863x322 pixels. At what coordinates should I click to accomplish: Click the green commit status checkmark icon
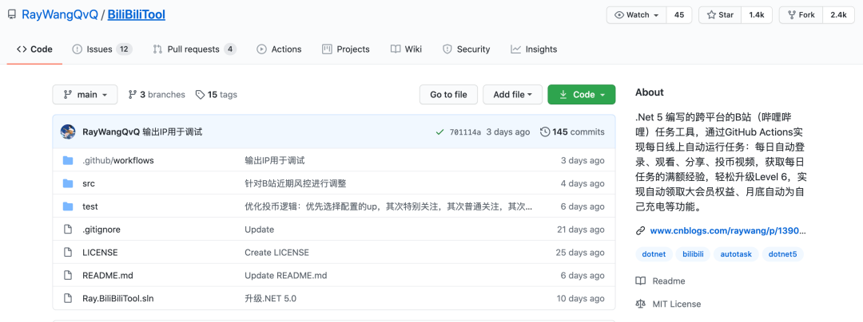click(439, 132)
